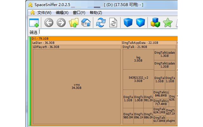
Task: Click the 991.5M DingTalk block
Action: coord(148,99)
